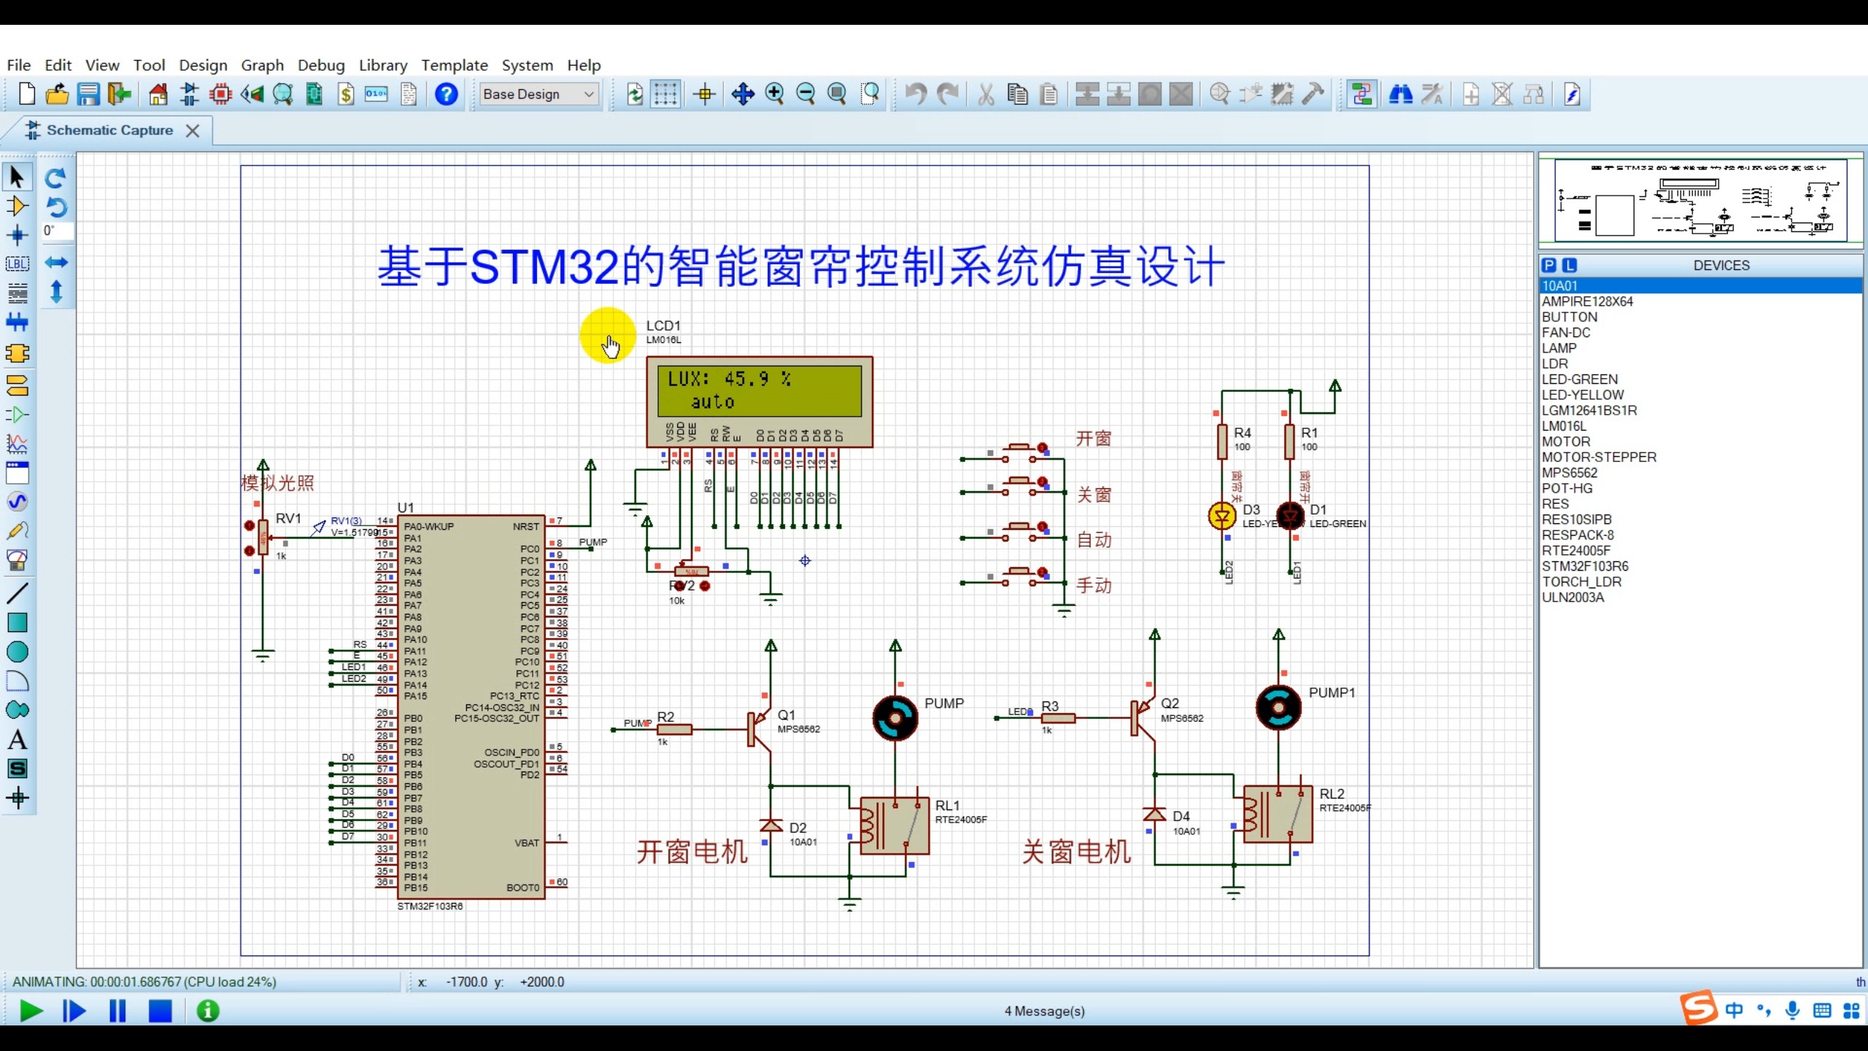1868x1051 pixels.
Task: Click the Save Project icon
Action: (88, 94)
